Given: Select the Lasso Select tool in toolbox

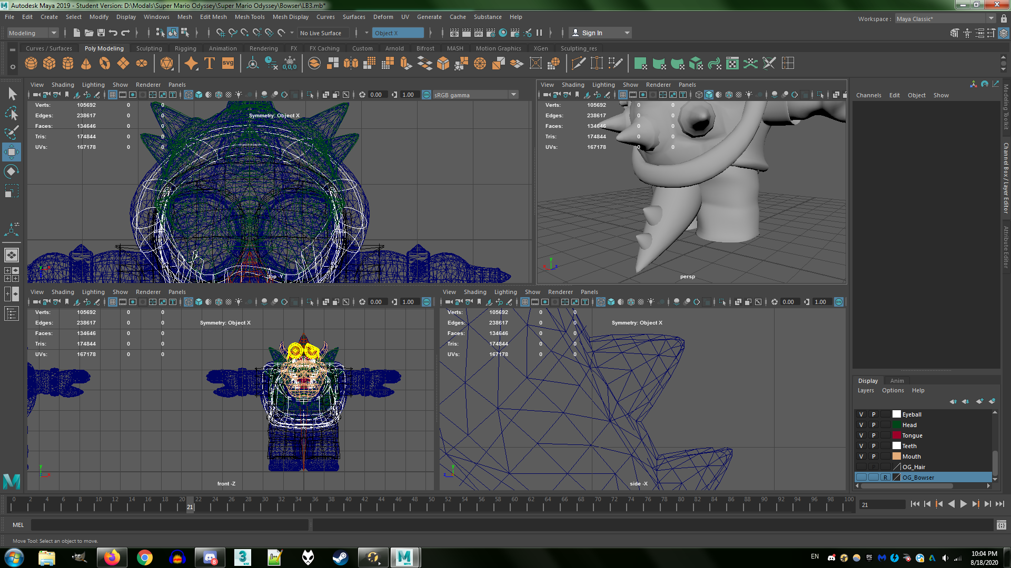Looking at the screenshot, I should point(12,113).
